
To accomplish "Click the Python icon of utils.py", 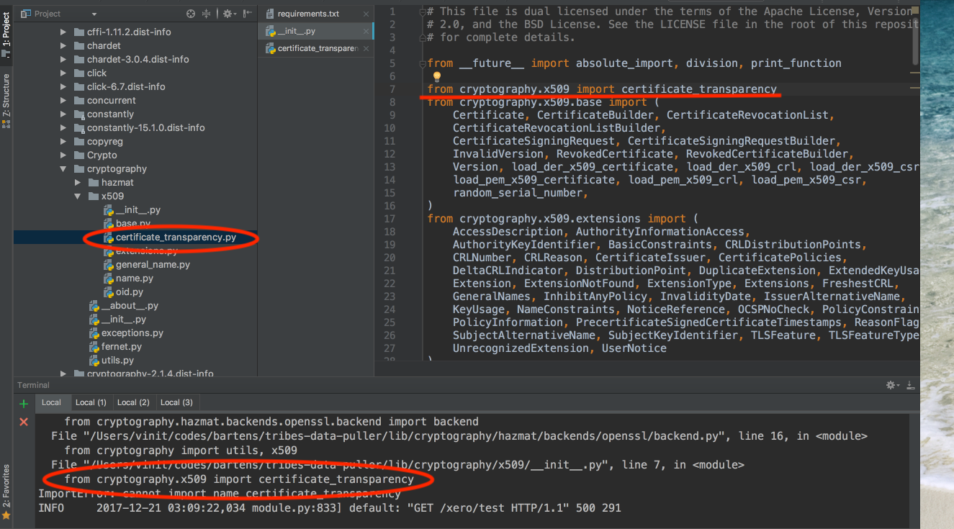I will tap(94, 360).
